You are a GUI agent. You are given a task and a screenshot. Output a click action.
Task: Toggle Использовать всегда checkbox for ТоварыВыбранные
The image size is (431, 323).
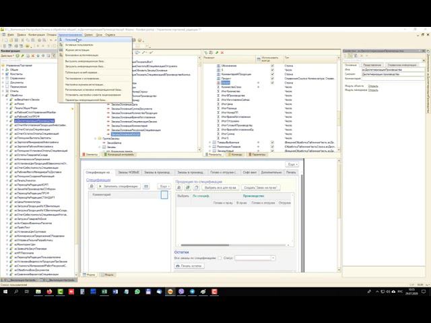pos(272,142)
